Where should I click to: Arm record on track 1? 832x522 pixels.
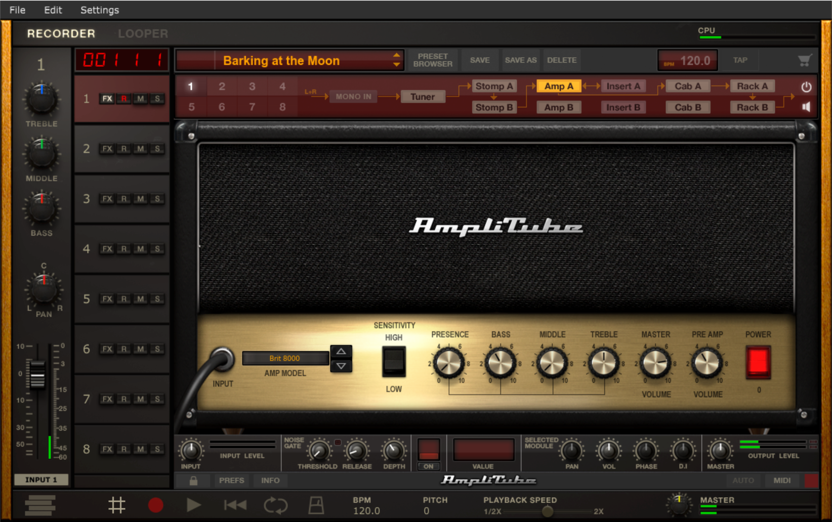[124, 99]
